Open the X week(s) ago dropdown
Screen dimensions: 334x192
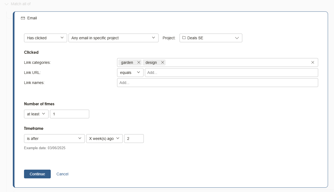click(x=104, y=139)
